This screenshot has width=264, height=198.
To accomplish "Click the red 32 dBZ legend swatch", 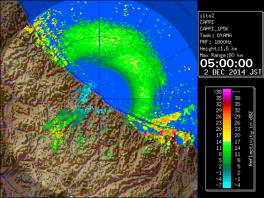I will point(227,104).
